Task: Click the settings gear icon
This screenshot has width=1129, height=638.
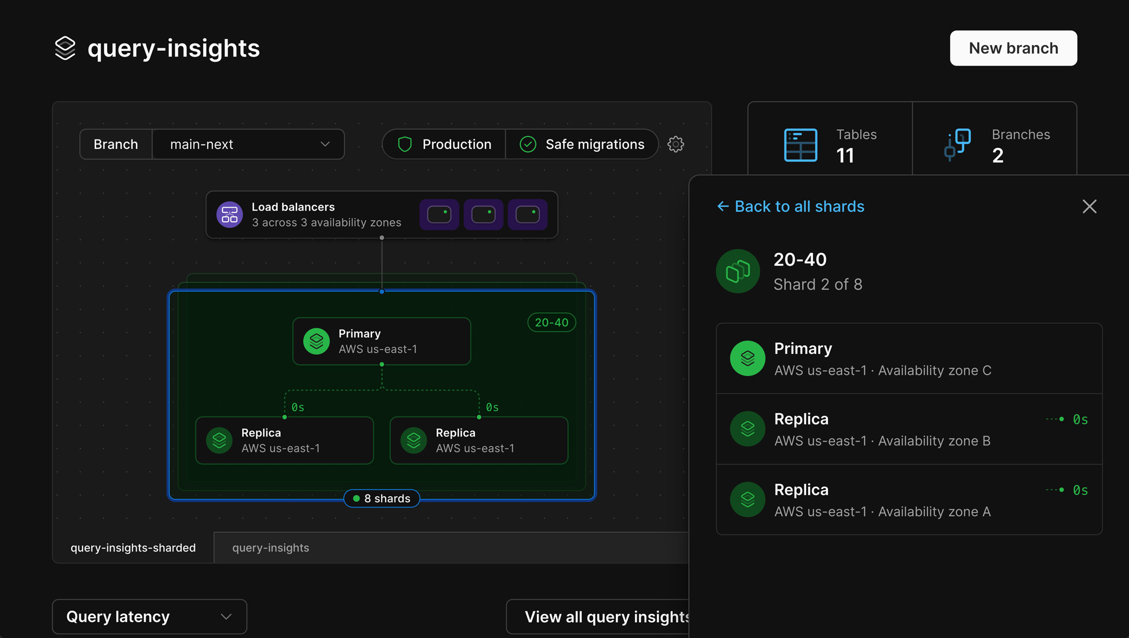Action: click(x=675, y=144)
